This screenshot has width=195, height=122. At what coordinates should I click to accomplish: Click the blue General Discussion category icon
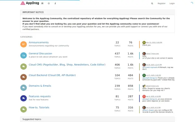23,55
